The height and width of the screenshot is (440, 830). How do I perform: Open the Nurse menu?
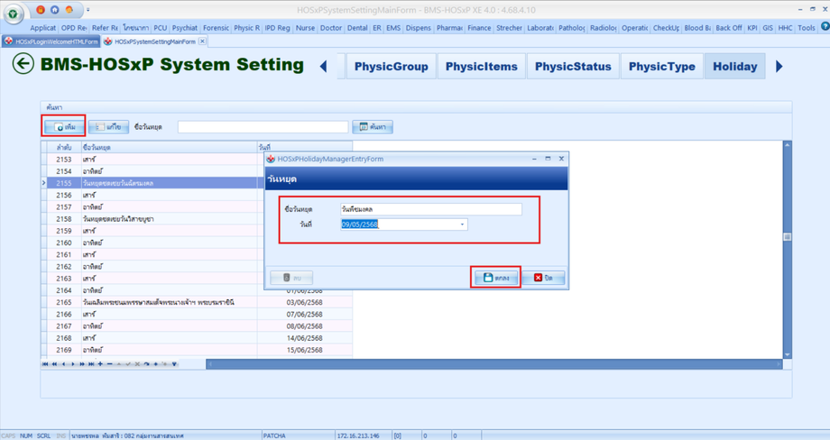(x=305, y=28)
